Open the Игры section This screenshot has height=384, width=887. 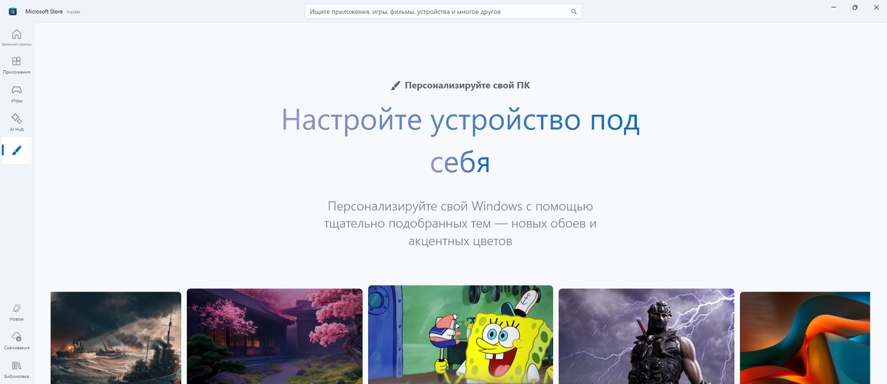(x=16, y=93)
